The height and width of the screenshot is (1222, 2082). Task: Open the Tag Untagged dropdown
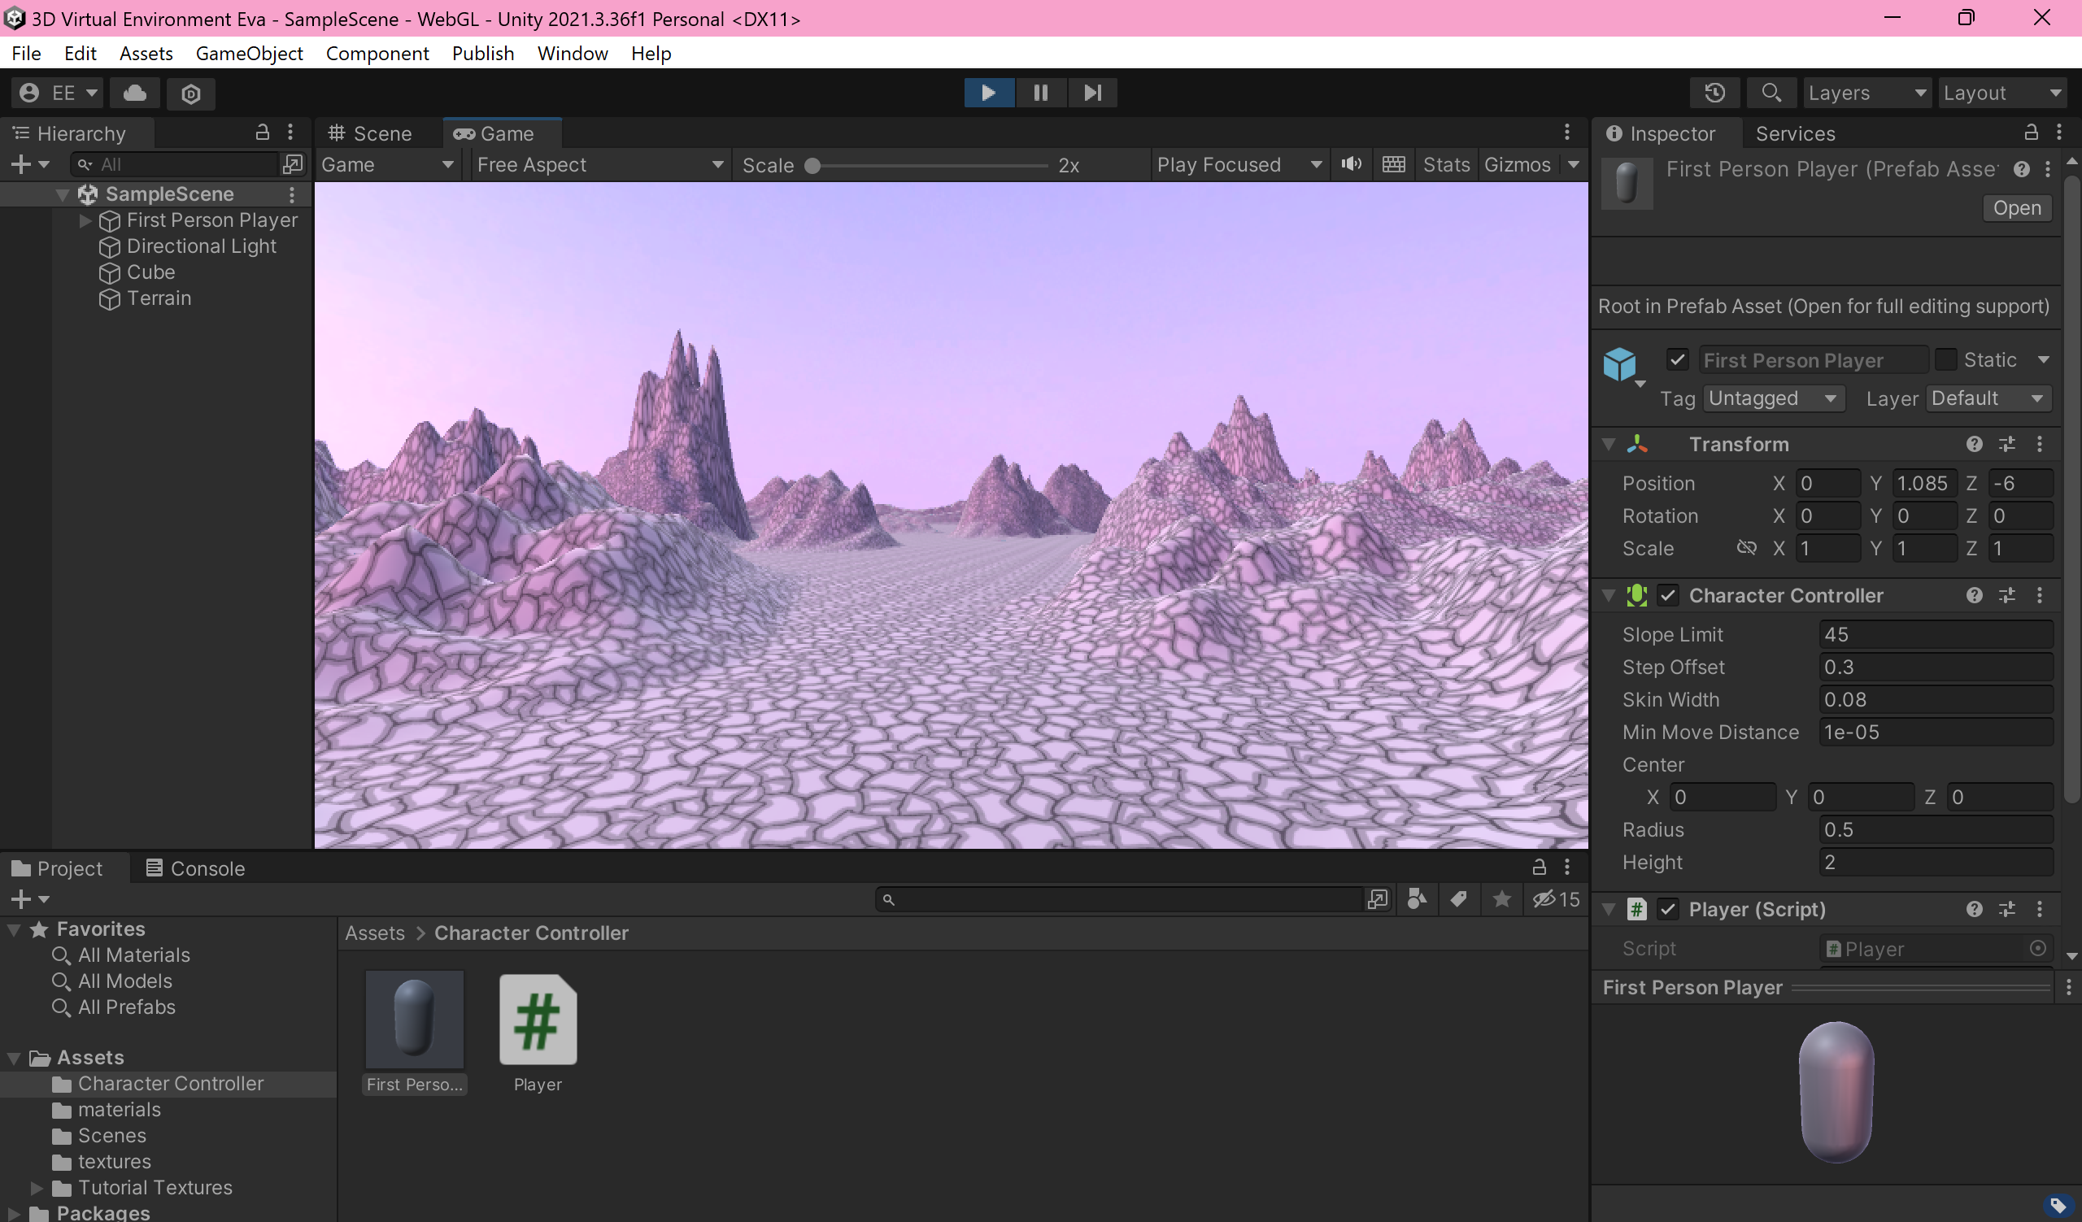1773,398
